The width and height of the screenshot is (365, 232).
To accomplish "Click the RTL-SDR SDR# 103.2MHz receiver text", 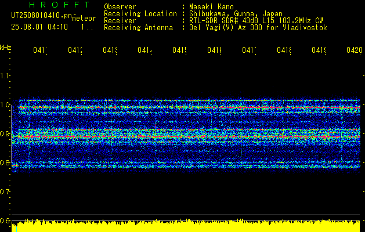I will pos(256,21).
